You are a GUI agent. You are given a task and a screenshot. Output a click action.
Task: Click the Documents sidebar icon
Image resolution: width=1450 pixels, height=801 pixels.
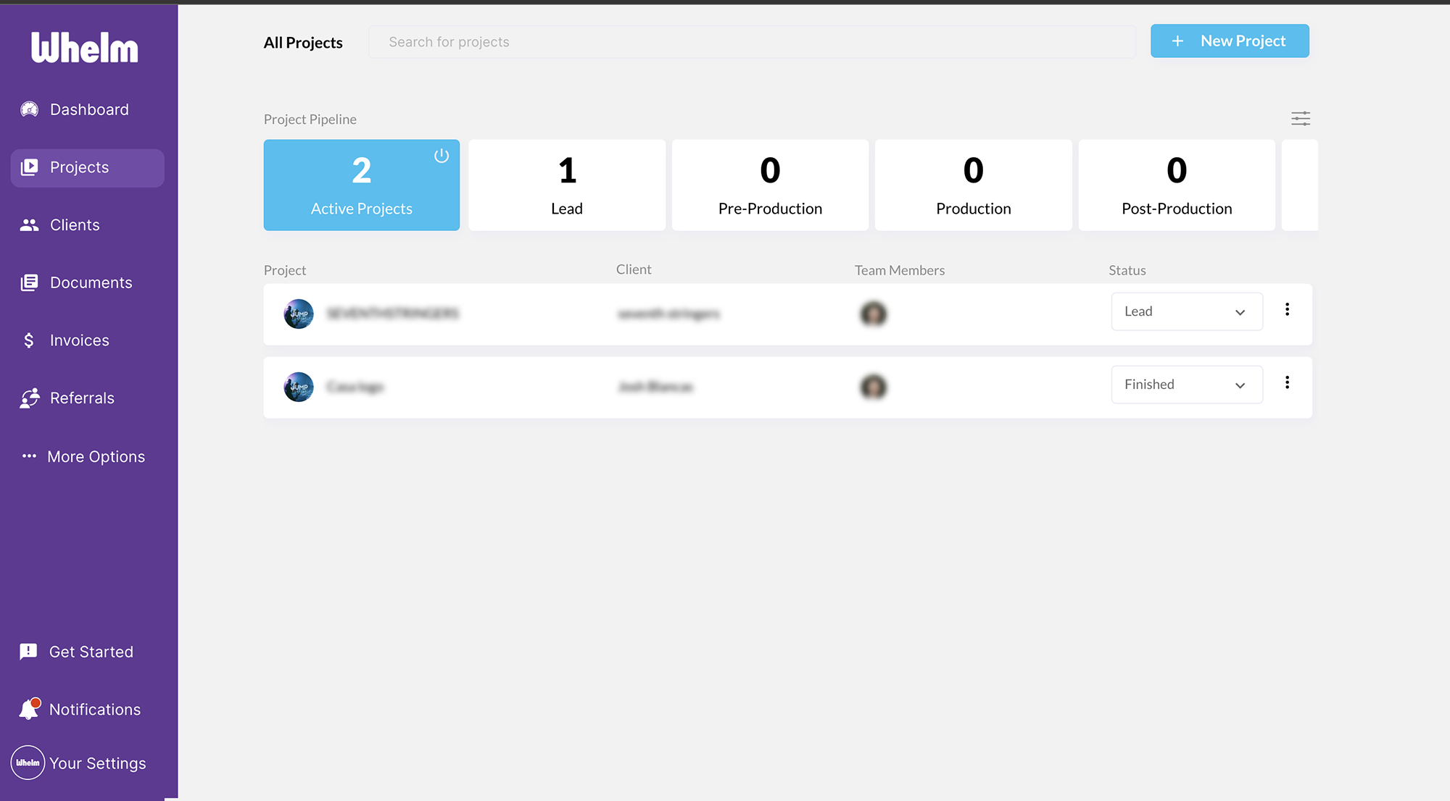click(x=29, y=282)
